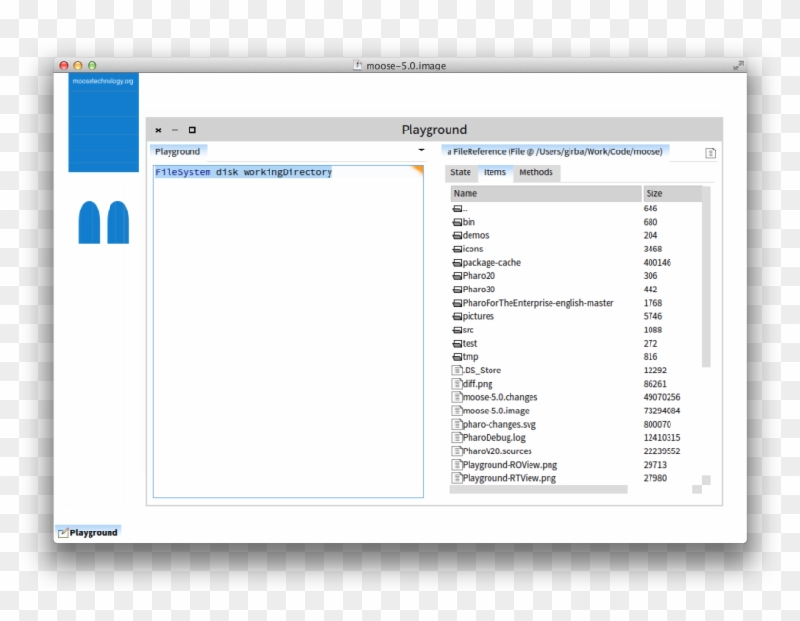800x621 pixels.
Task: Open the tab list dropdown arrow
Action: 422,150
